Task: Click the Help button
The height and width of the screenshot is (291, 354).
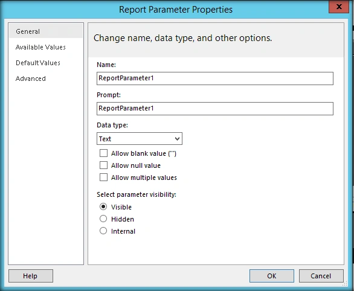Action: 31,276
